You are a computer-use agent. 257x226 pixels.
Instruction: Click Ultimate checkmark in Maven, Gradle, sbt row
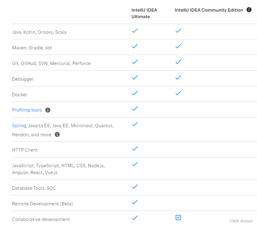pyautogui.click(x=135, y=46)
